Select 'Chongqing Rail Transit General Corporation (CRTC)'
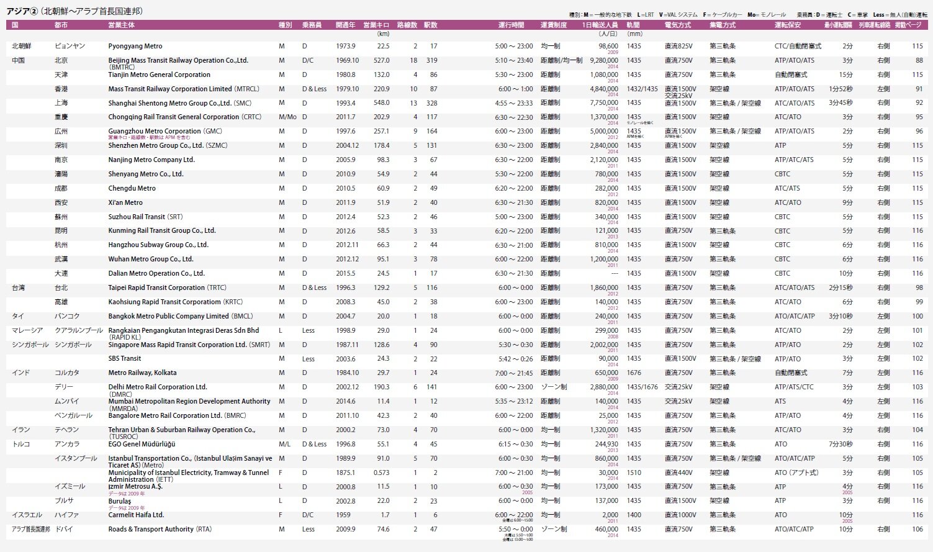This screenshot has height=552, width=933. [x=185, y=117]
